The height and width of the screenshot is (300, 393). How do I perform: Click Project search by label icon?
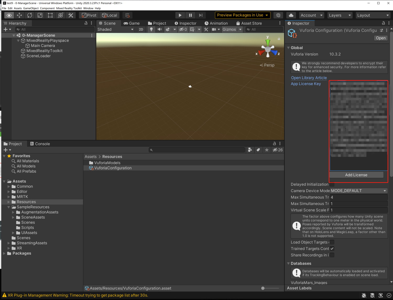coord(258,150)
